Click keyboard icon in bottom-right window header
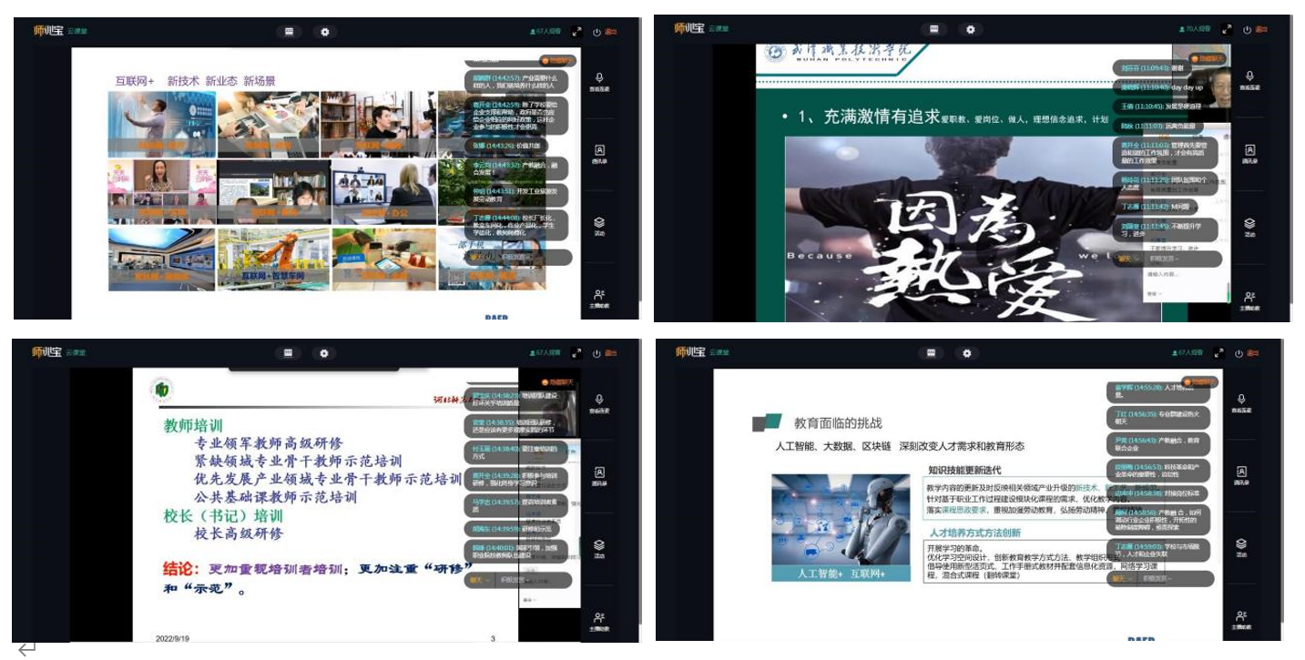 click(929, 353)
